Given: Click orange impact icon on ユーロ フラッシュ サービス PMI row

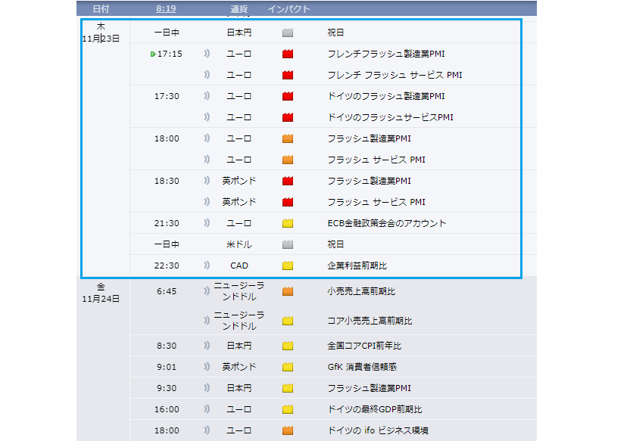Looking at the screenshot, I should pyautogui.click(x=288, y=160).
